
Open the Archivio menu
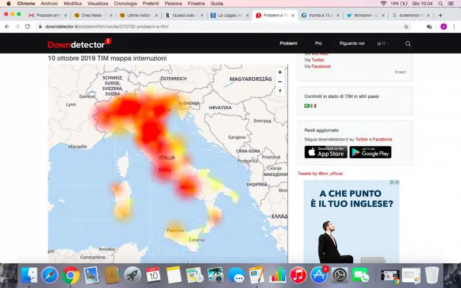tap(49, 3)
